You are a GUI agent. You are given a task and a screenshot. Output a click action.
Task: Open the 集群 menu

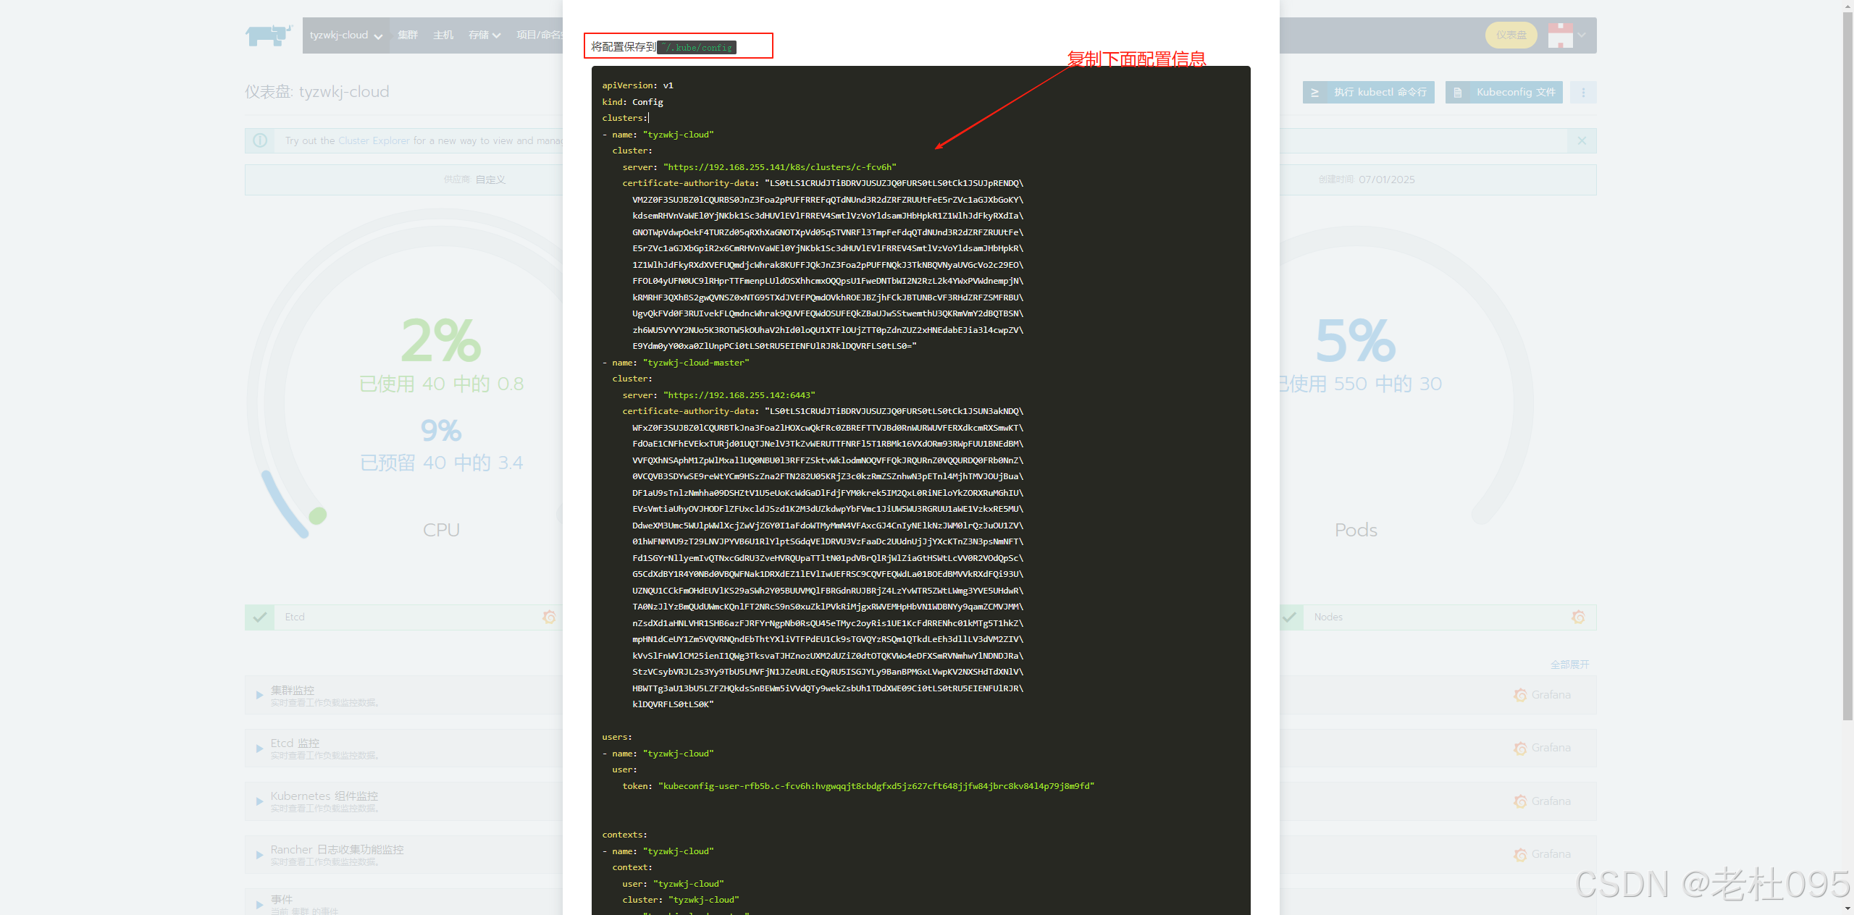(x=408, y=35)
